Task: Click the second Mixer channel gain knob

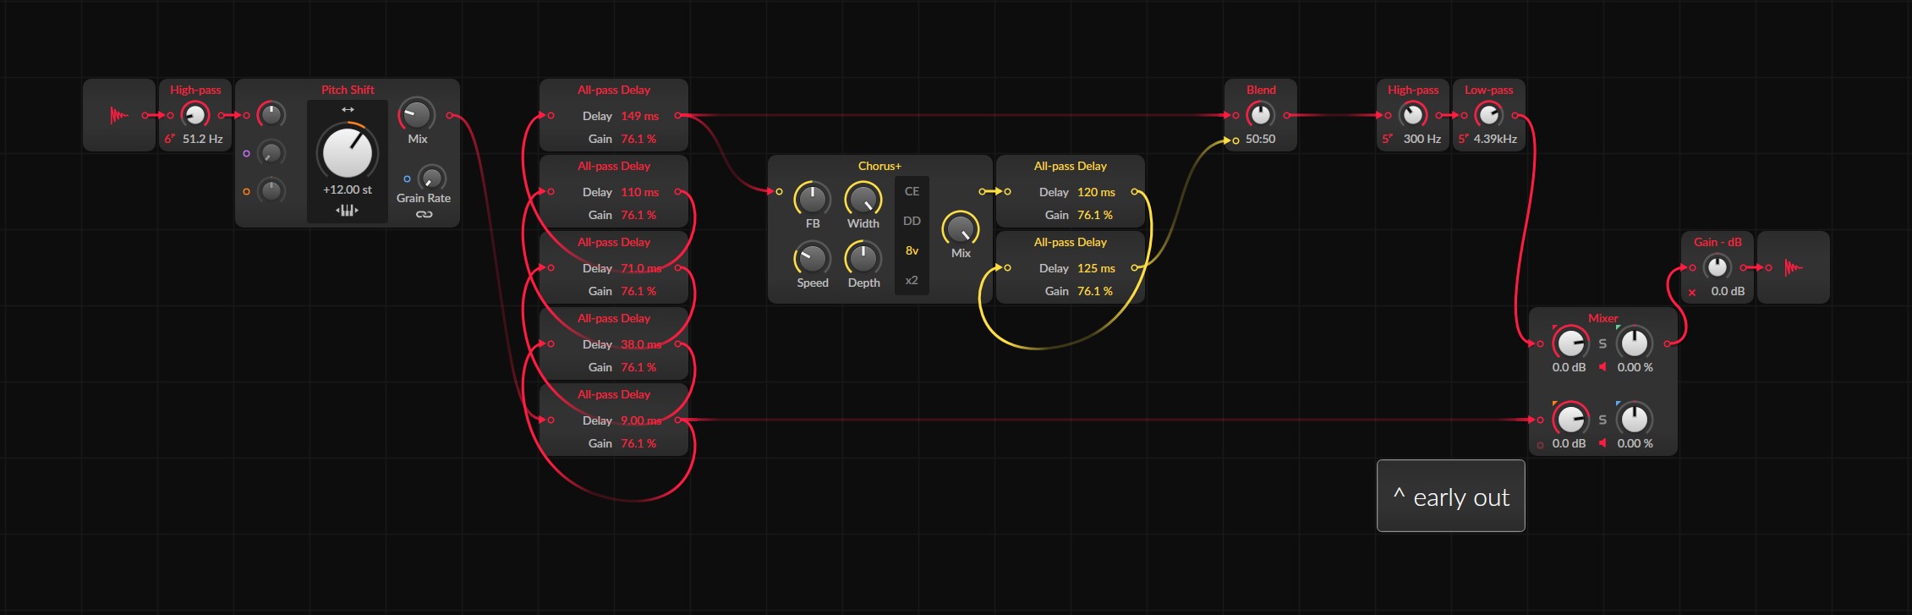Action: [x=1570, y=420]
